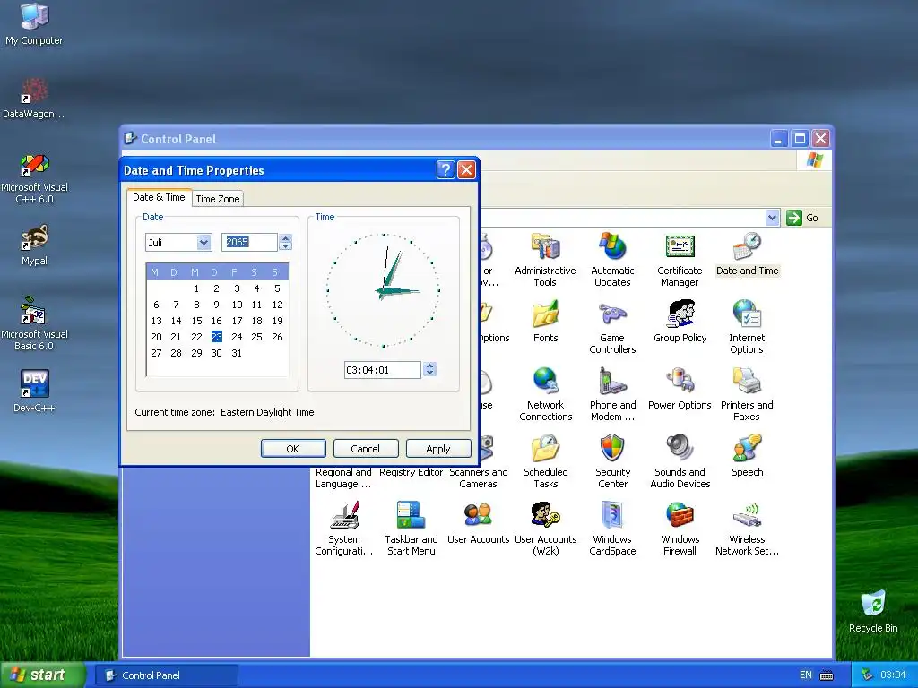Decrease the year with the down arrow
This screenshot has width=918, height=688.
coord(285,246)
